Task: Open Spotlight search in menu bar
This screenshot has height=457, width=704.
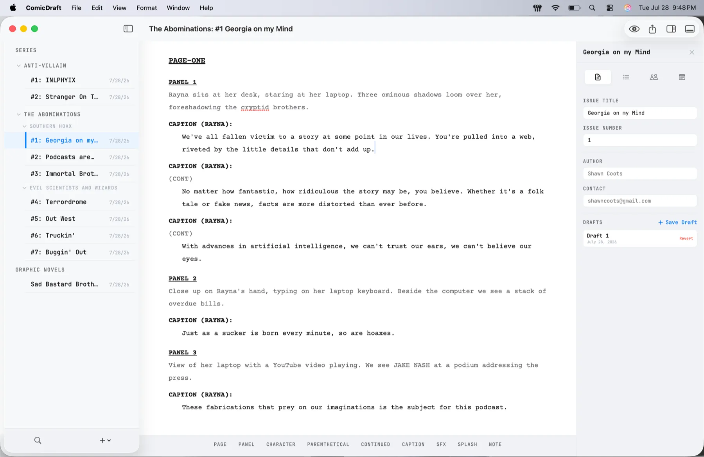Action: pos(592,8)
